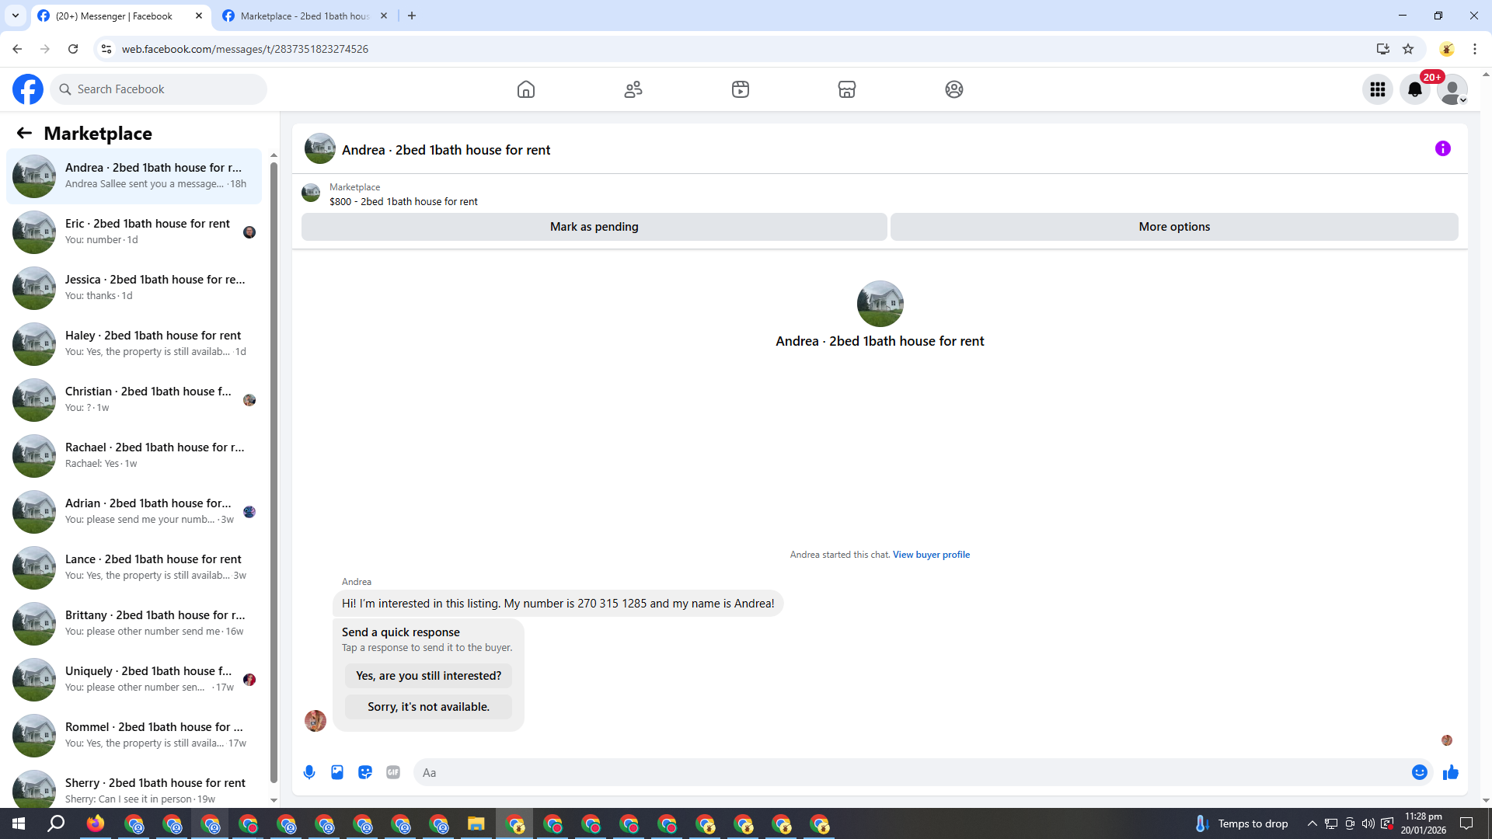Reply 'Yes, are you still interested?'
Image resolution: width=1492 pixels, height=839 pixels.
click(x=429, y=676)
